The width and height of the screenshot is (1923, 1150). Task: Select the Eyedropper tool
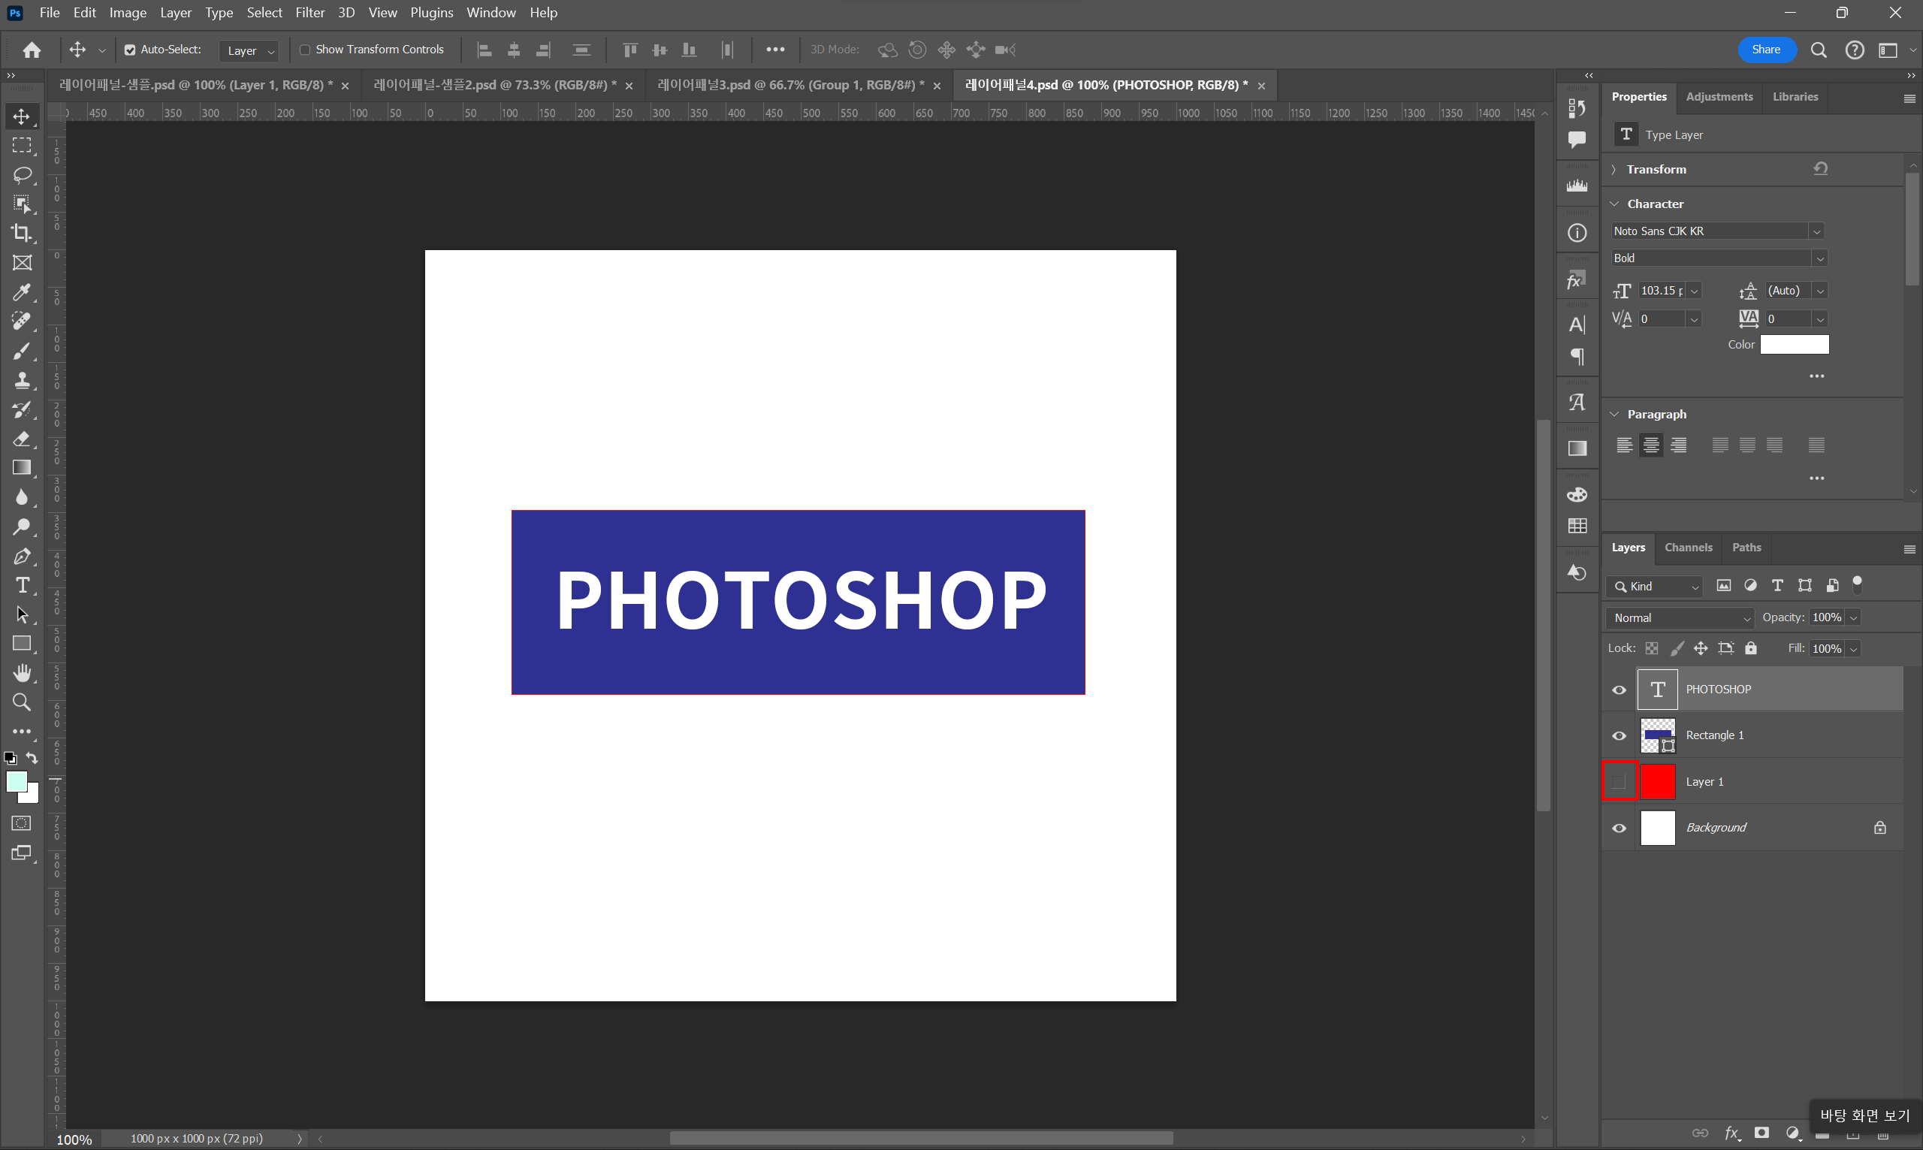tap(22, 292)
